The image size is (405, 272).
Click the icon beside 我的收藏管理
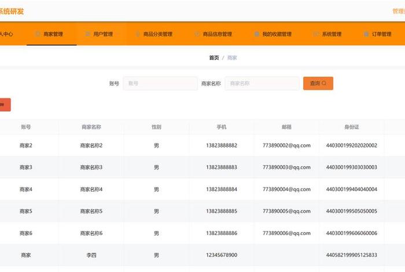(x=257, y=34)
